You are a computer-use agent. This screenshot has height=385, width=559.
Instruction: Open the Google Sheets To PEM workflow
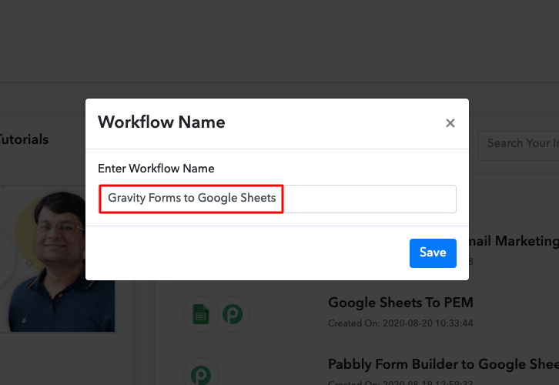400,302
